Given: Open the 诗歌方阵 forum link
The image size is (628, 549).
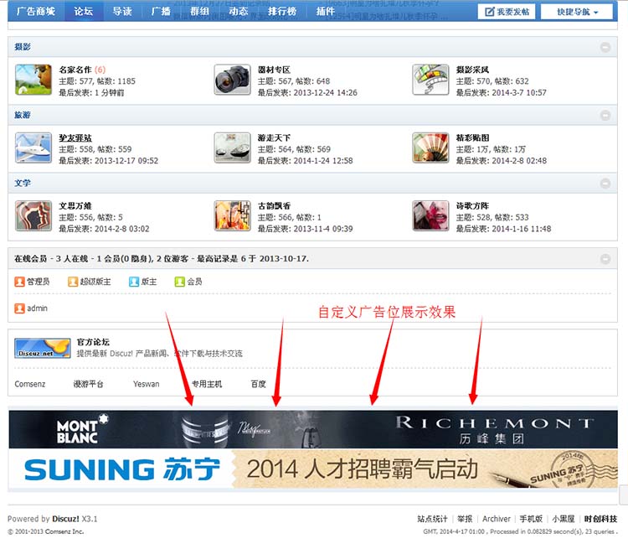Looking at the screenshot, I should pos(472,206).
